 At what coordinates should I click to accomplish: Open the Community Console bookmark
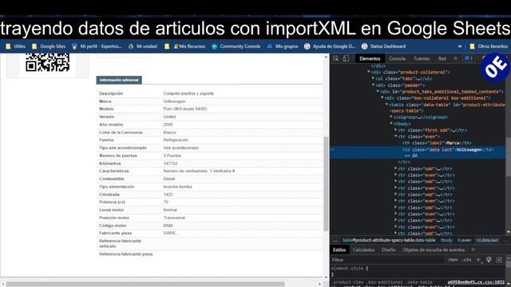click(x=236, y=46)
